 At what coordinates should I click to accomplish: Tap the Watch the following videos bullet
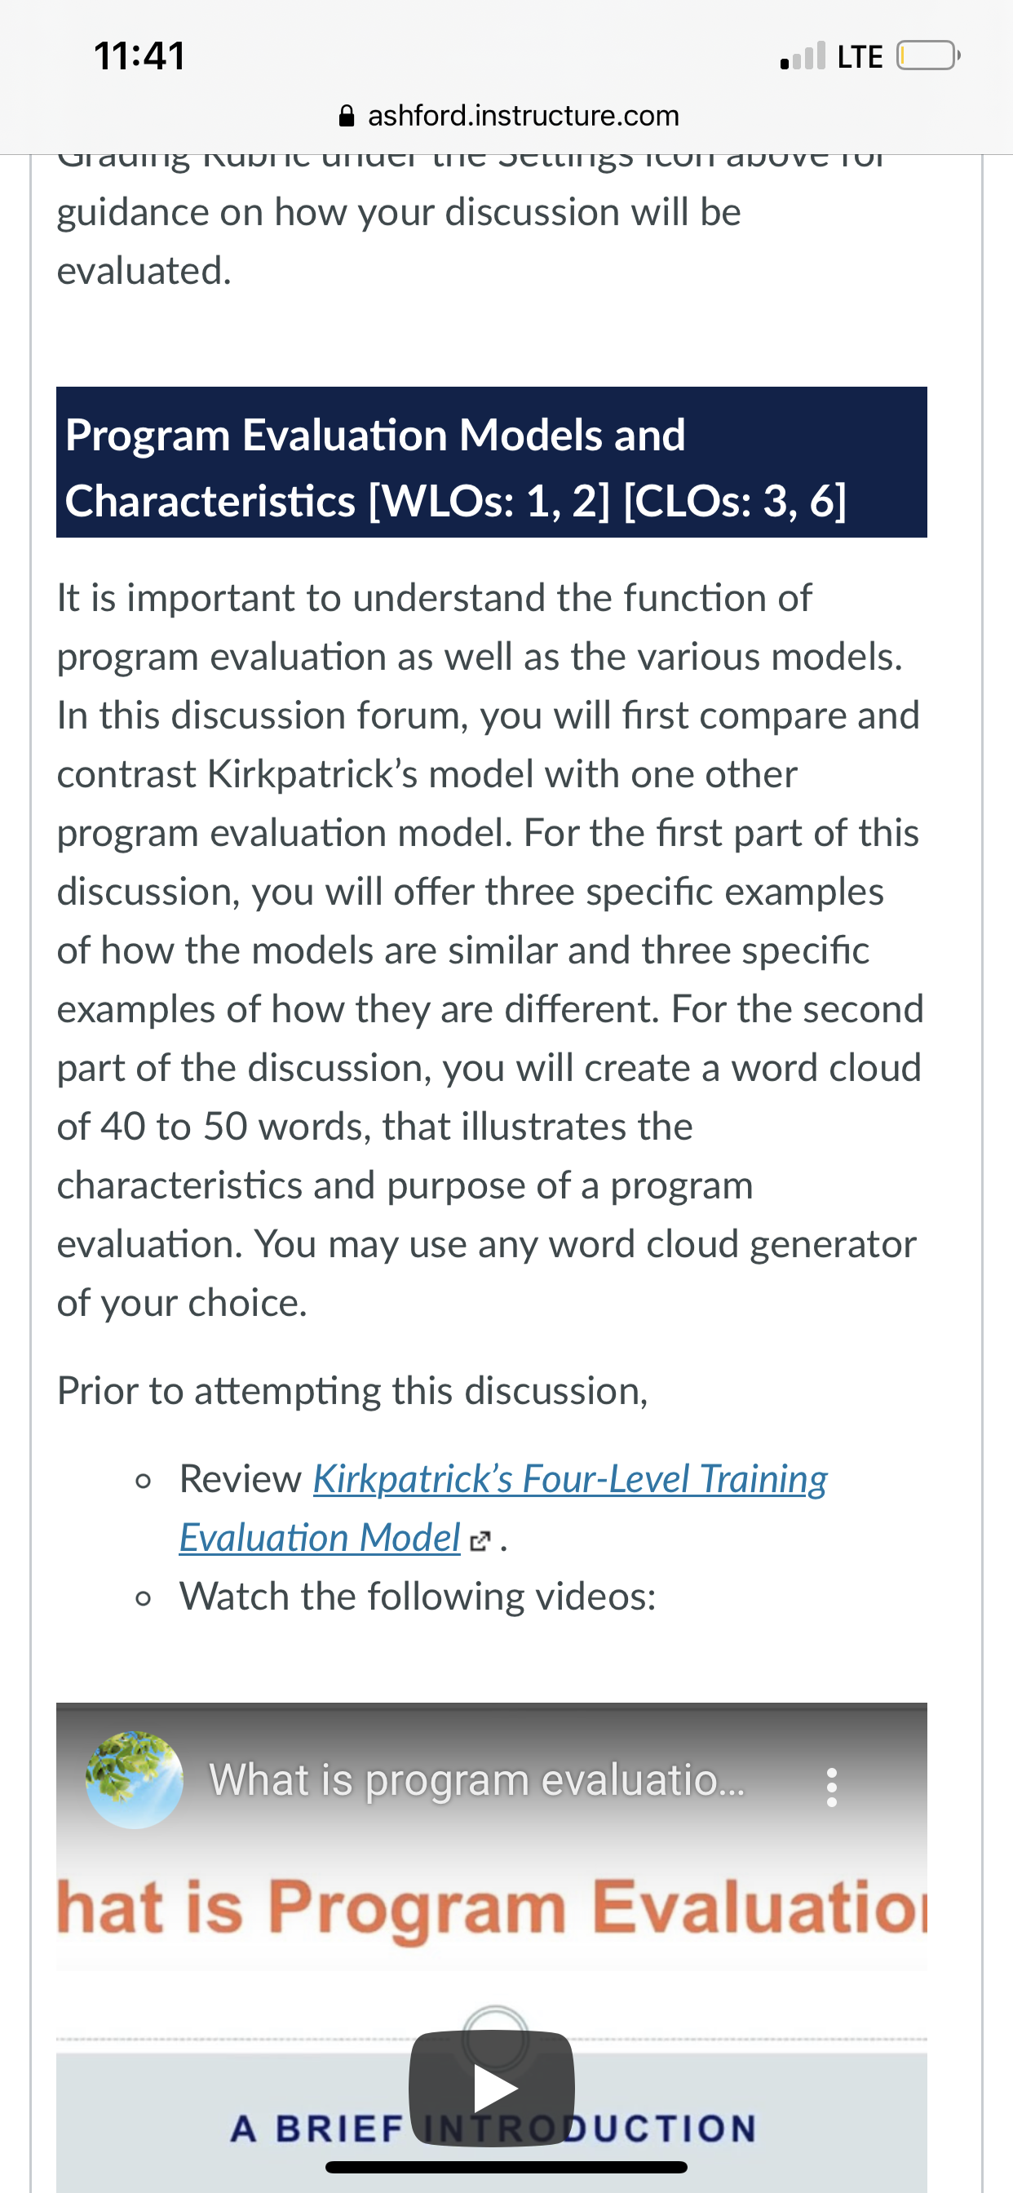pos(418,1597)
